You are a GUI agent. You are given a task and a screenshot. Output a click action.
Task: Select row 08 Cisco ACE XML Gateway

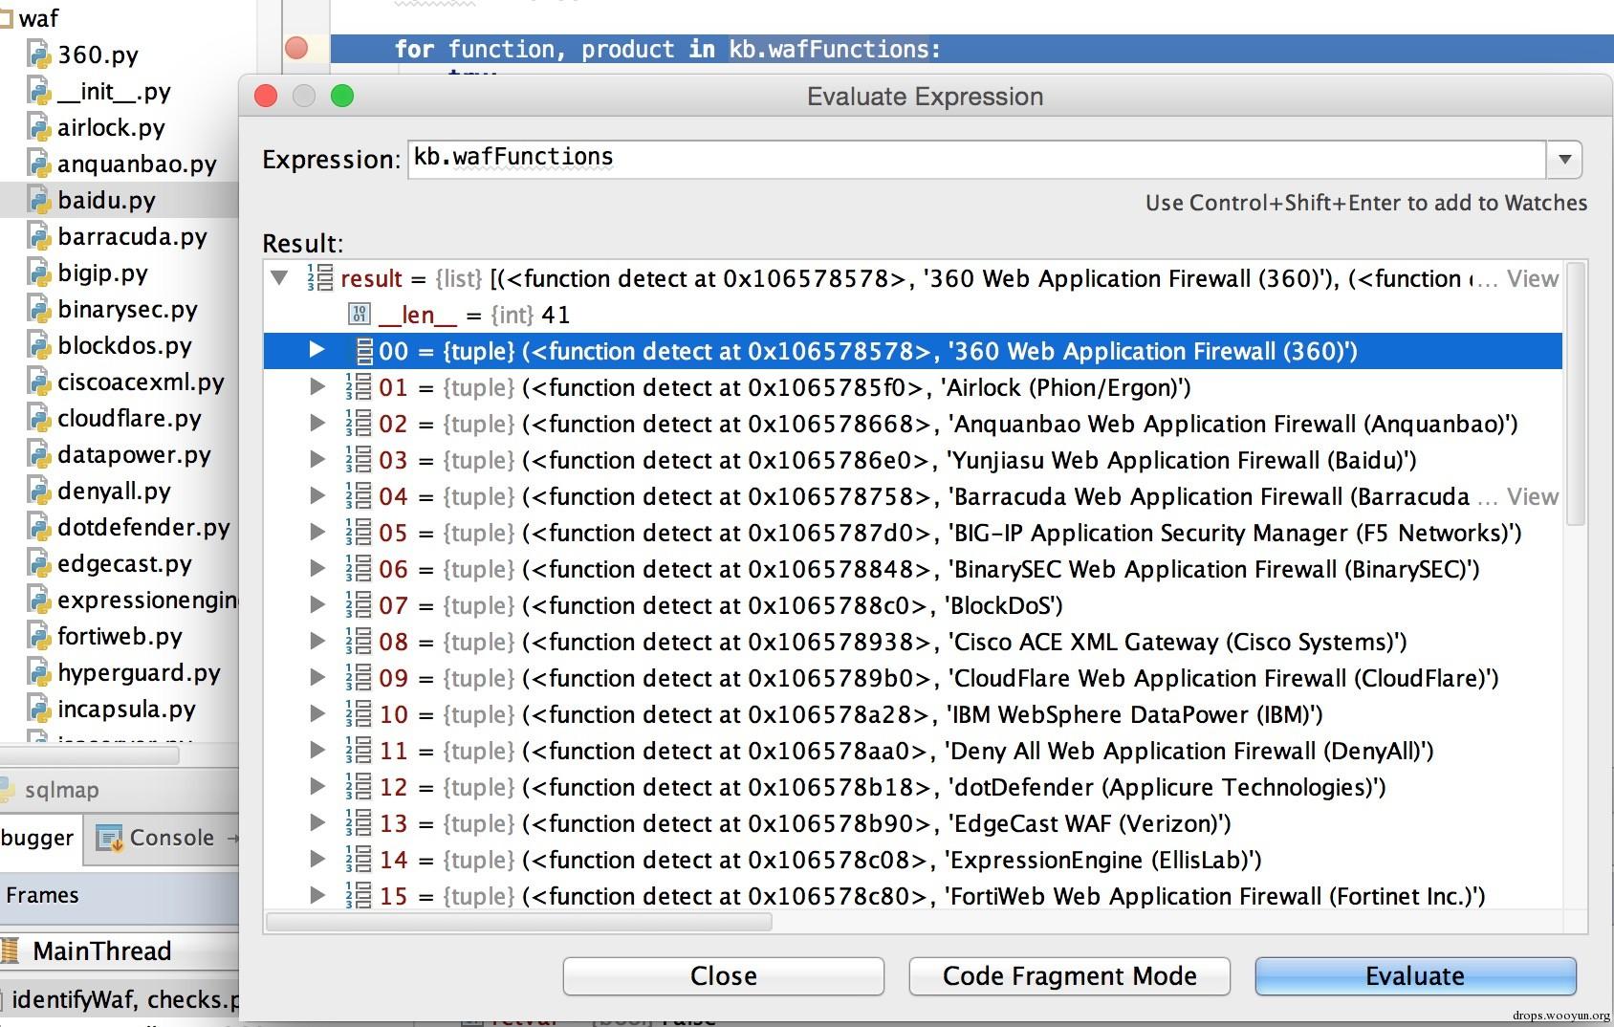(912, 642)
